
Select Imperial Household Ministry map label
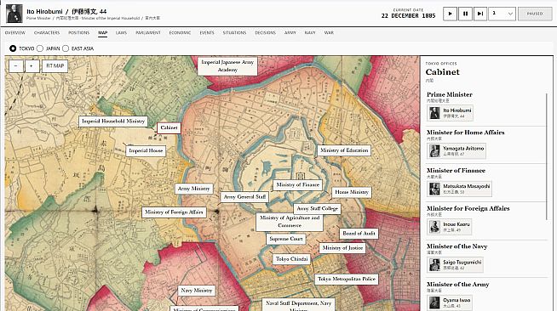(x=113, y=122)
